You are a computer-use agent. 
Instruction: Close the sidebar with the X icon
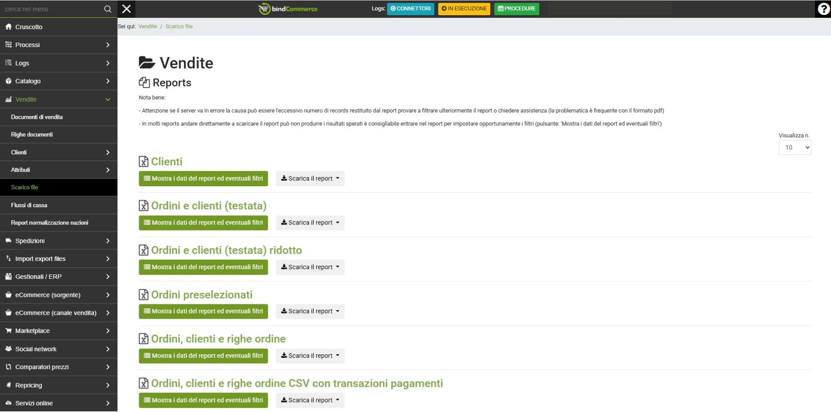pos(127,9)
